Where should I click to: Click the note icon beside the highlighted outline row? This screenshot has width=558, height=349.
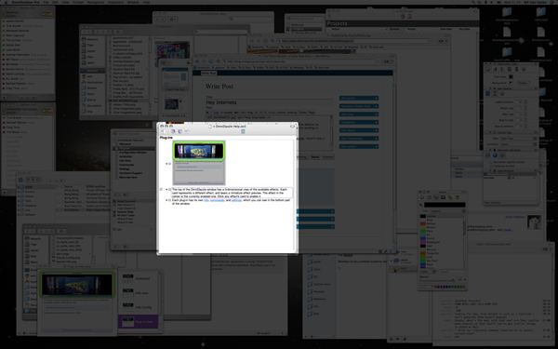162,190
